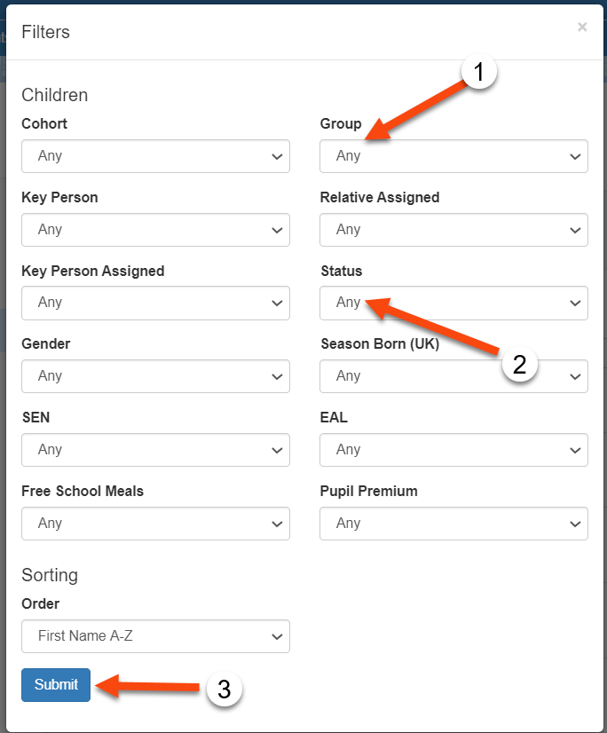Expand the Pupil Premium dropdown
607x733 pixels.
[x=453, y=524]
